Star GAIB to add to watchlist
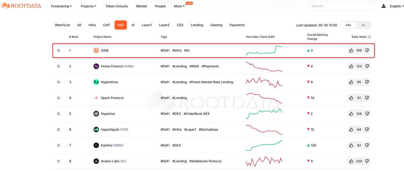Viewport: 404px width, 171px height. click(x=59, y=50)
